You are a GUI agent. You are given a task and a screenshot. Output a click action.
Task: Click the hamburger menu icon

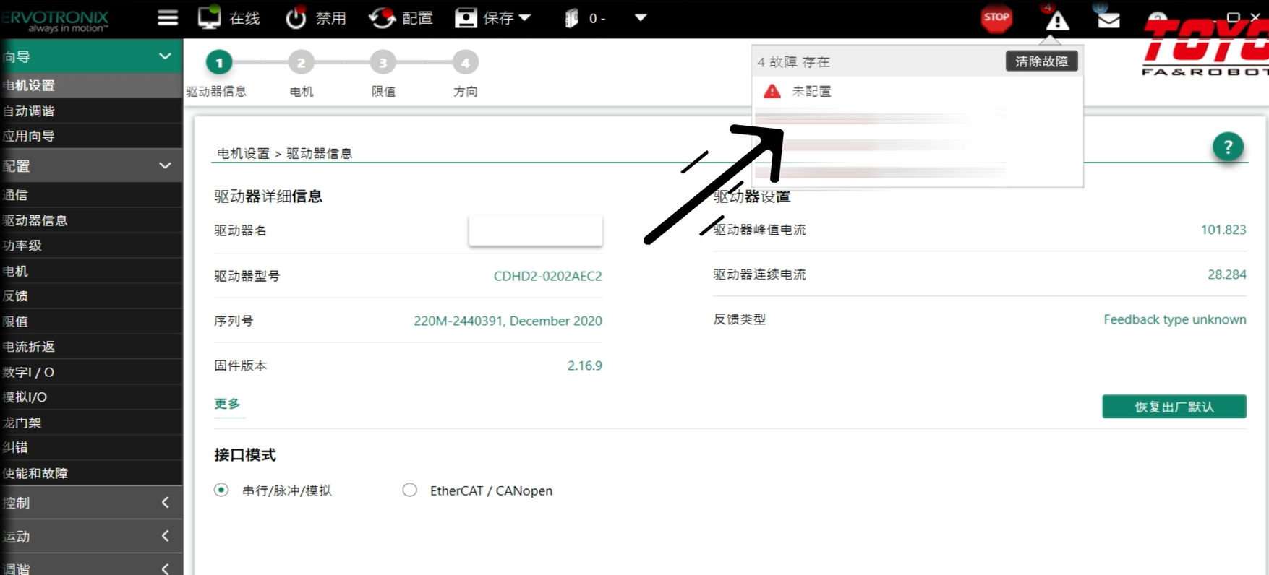[x=168, y=18]
